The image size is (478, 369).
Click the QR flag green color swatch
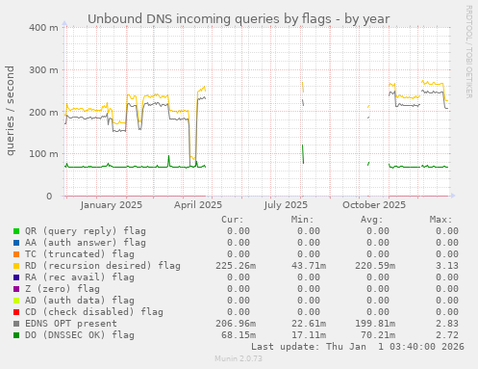point(16,231)
